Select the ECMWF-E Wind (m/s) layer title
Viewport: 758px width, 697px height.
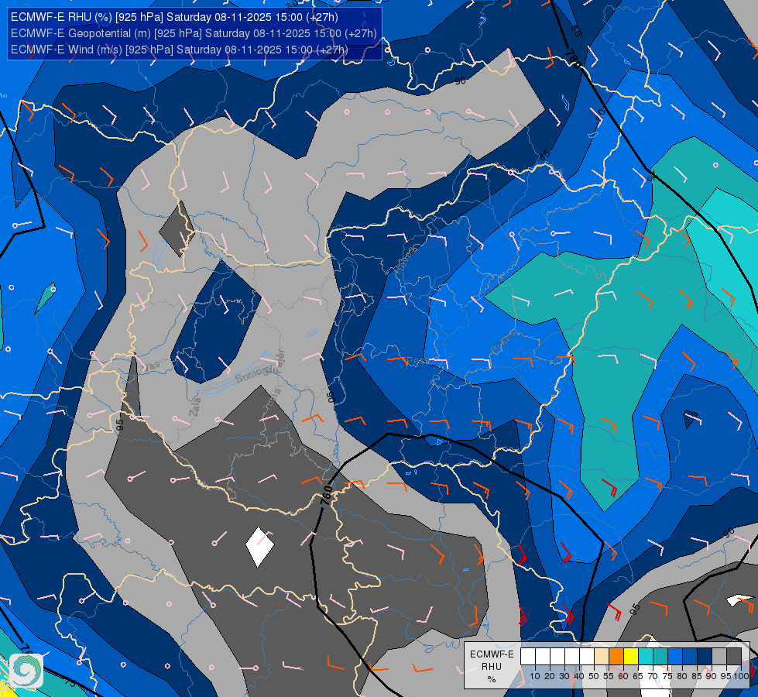180,50
